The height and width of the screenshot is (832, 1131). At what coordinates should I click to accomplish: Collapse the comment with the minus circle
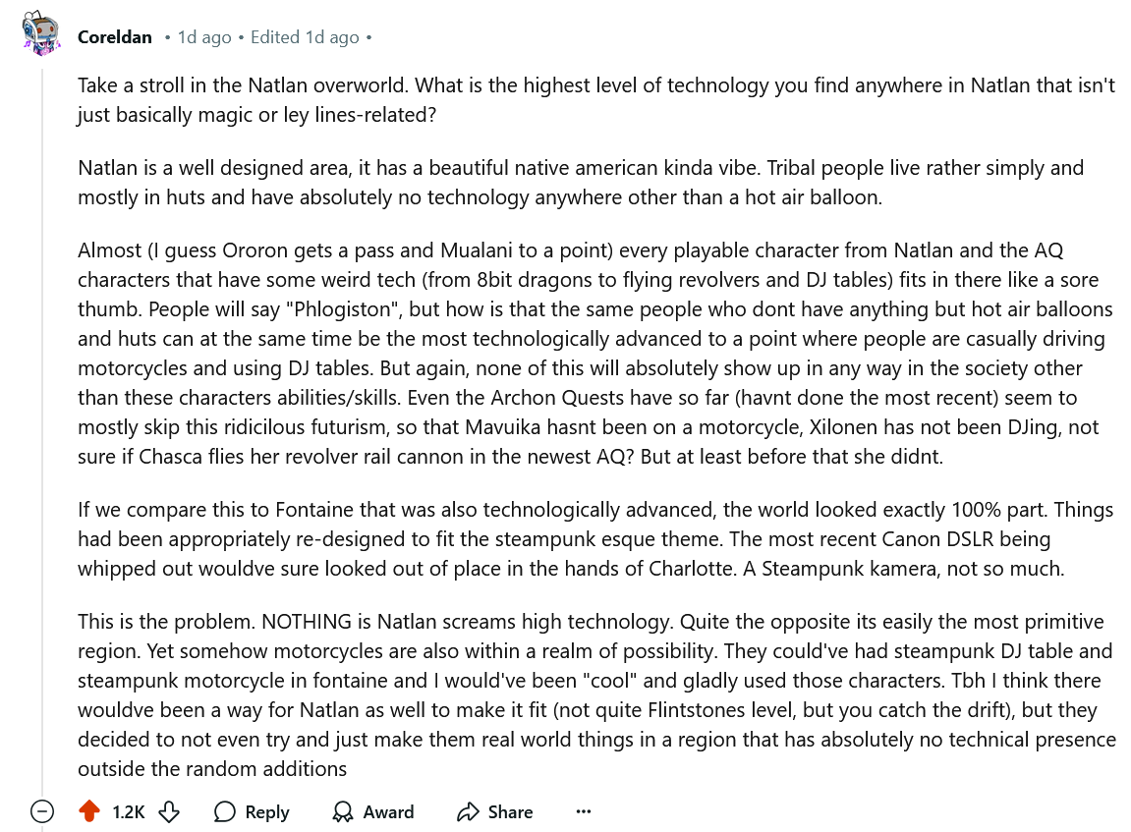coord(41,811)
